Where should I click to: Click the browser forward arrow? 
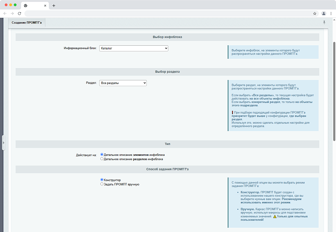[12, 13]
